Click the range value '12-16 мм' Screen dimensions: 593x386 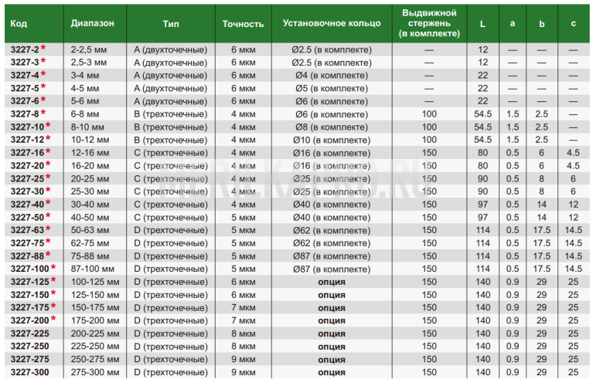[90, 153]
